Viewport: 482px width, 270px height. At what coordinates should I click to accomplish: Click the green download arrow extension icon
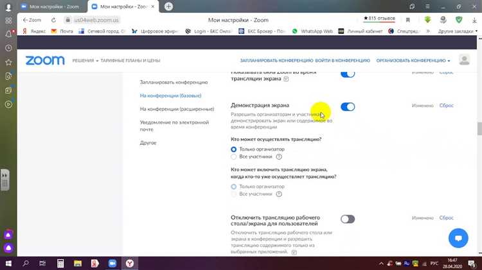(427, 20)
